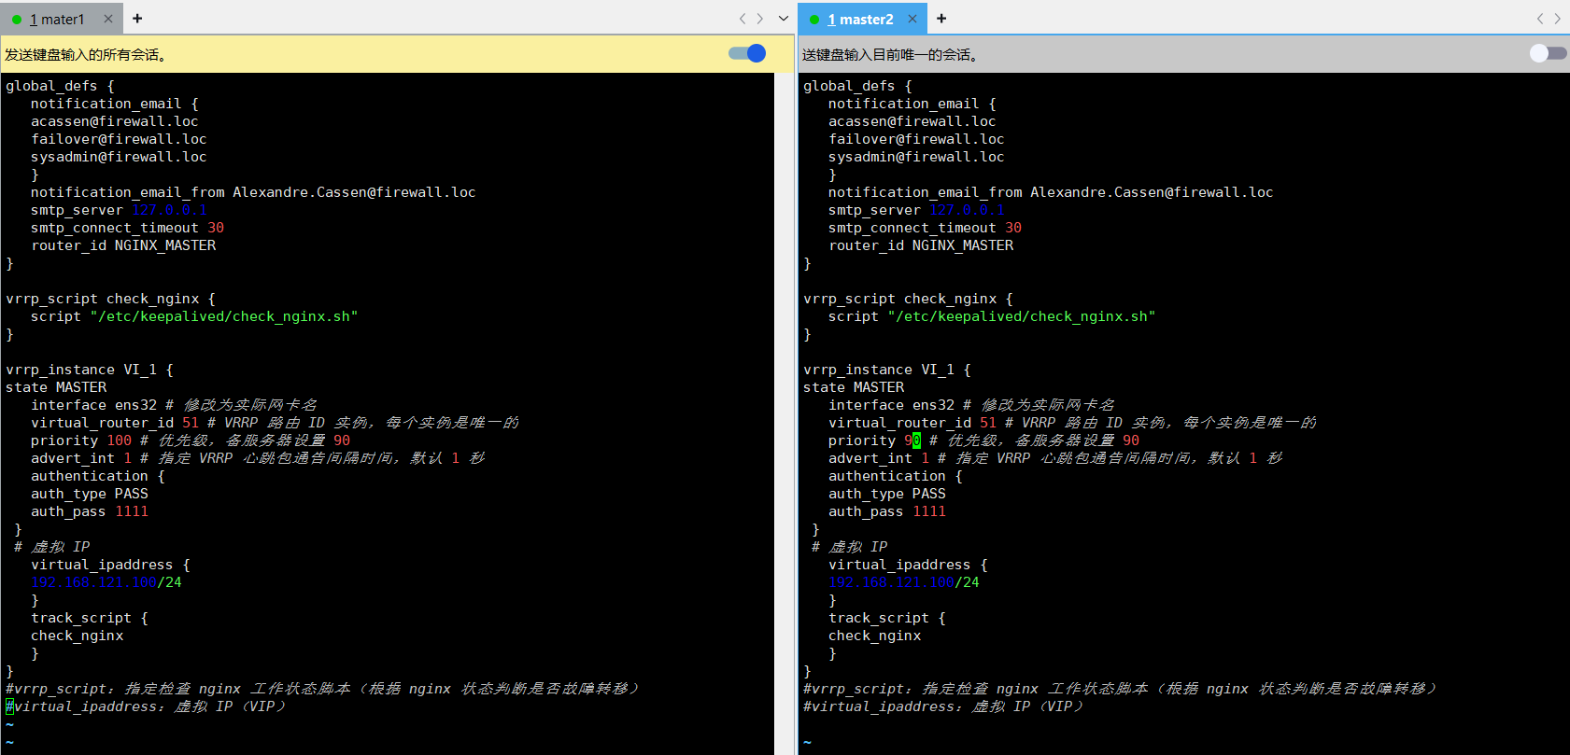Image resolution: width=1570 pixels, height=755 pixels.
Task: Turn on keyboard input toggle in master2 pane
Action: [1548, 53]
